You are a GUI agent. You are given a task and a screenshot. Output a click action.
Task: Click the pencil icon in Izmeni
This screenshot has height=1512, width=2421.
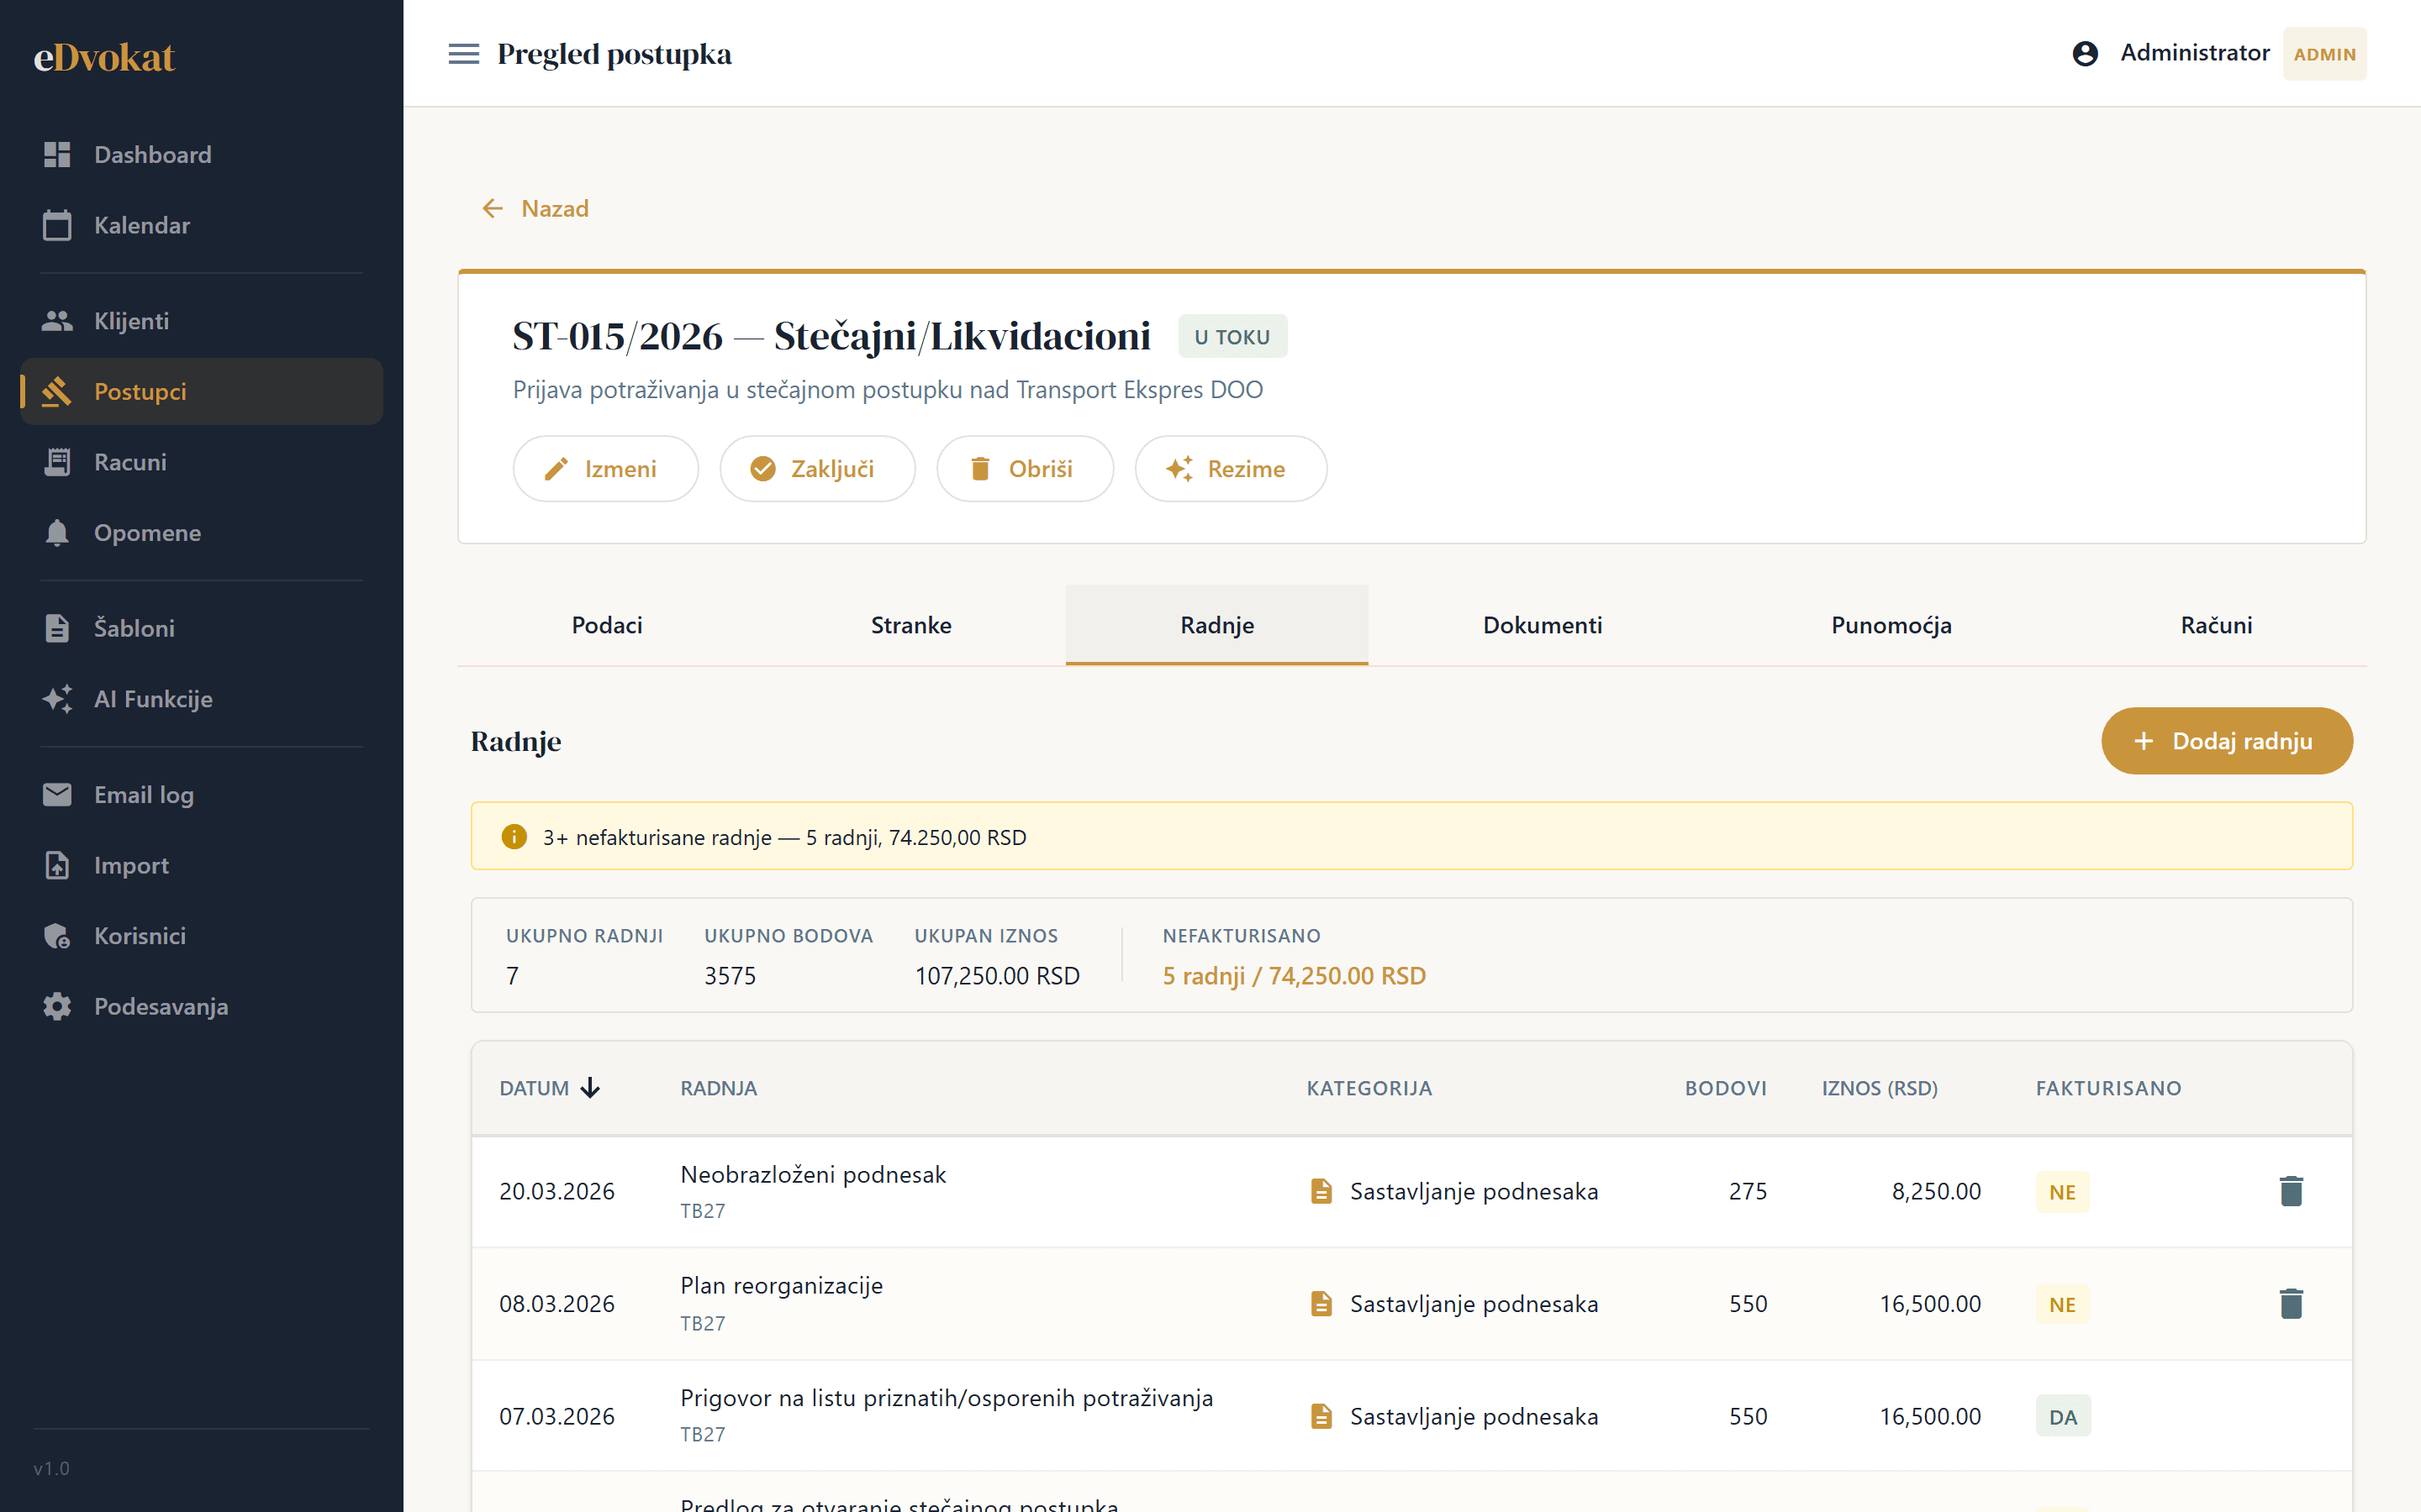click(556, 469)
